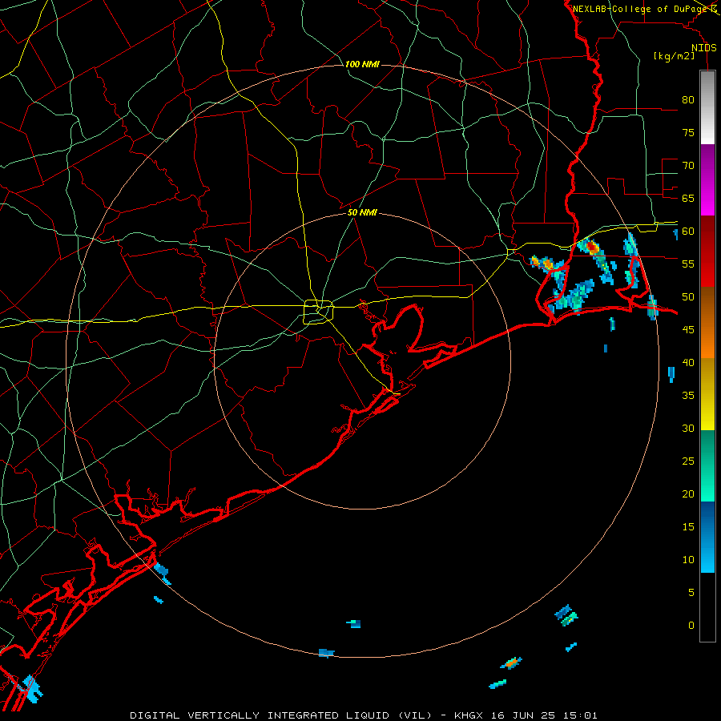The width and height of the screenshot is (721, 721).
Task: Click the yellow highway loop at radar center
Action: [x=319, y=312]
